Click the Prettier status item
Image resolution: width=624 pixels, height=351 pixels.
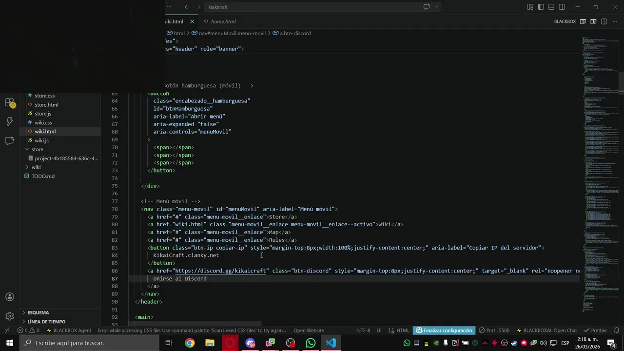[x=595, y=331]
